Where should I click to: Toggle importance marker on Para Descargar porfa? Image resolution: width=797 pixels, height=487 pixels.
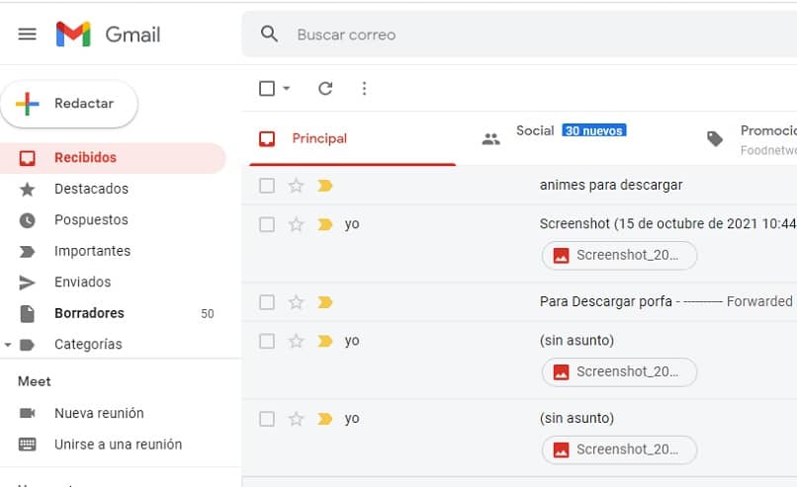[324, 302]
